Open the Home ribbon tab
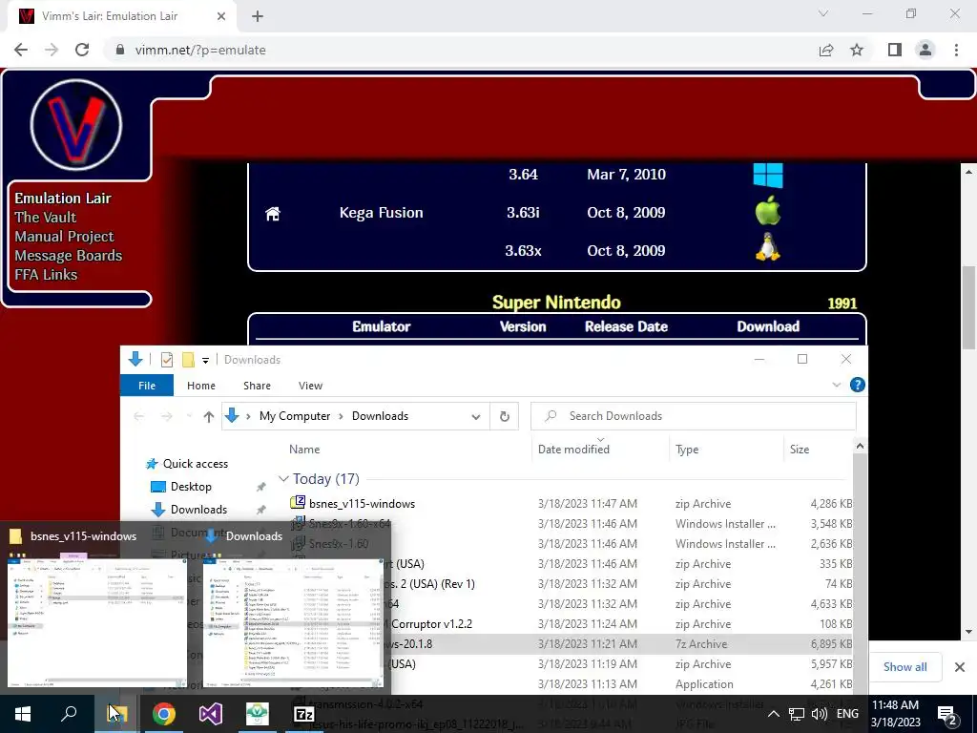Screen dimensions: 977x733 click(201, 386)
